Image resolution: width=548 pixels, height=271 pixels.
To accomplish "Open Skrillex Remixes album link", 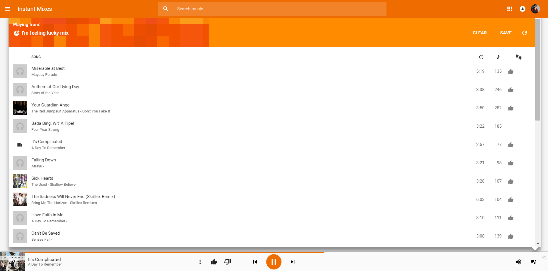I will [x=83, y=203].
